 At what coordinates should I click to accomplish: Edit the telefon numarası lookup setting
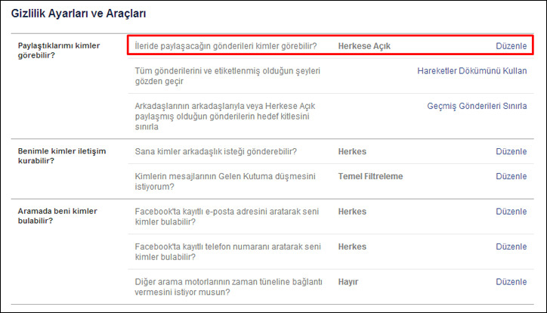(x=511, y=246)
